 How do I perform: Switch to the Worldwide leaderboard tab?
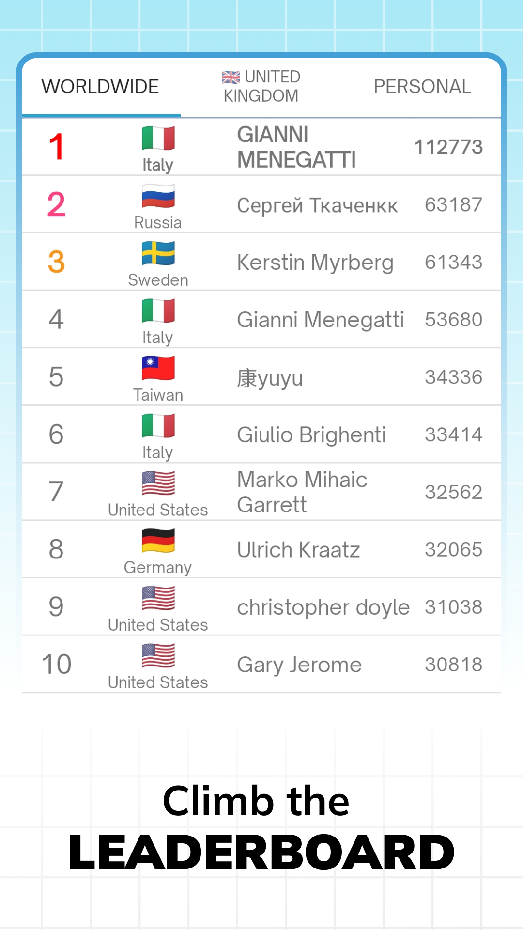[100, 87]
